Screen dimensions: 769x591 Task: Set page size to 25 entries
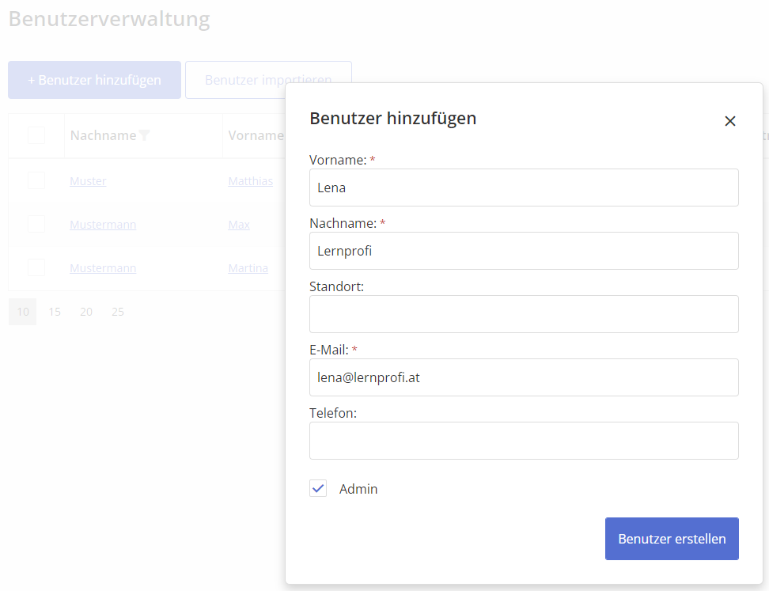pyautogui.click(x=118, y=312)
